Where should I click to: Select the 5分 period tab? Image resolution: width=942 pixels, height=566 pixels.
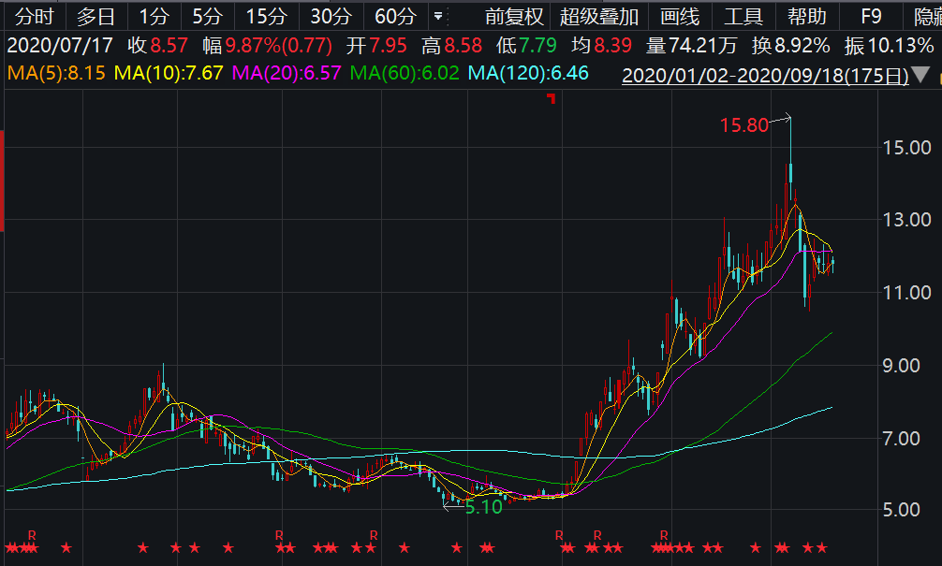(x=201, y=16)
